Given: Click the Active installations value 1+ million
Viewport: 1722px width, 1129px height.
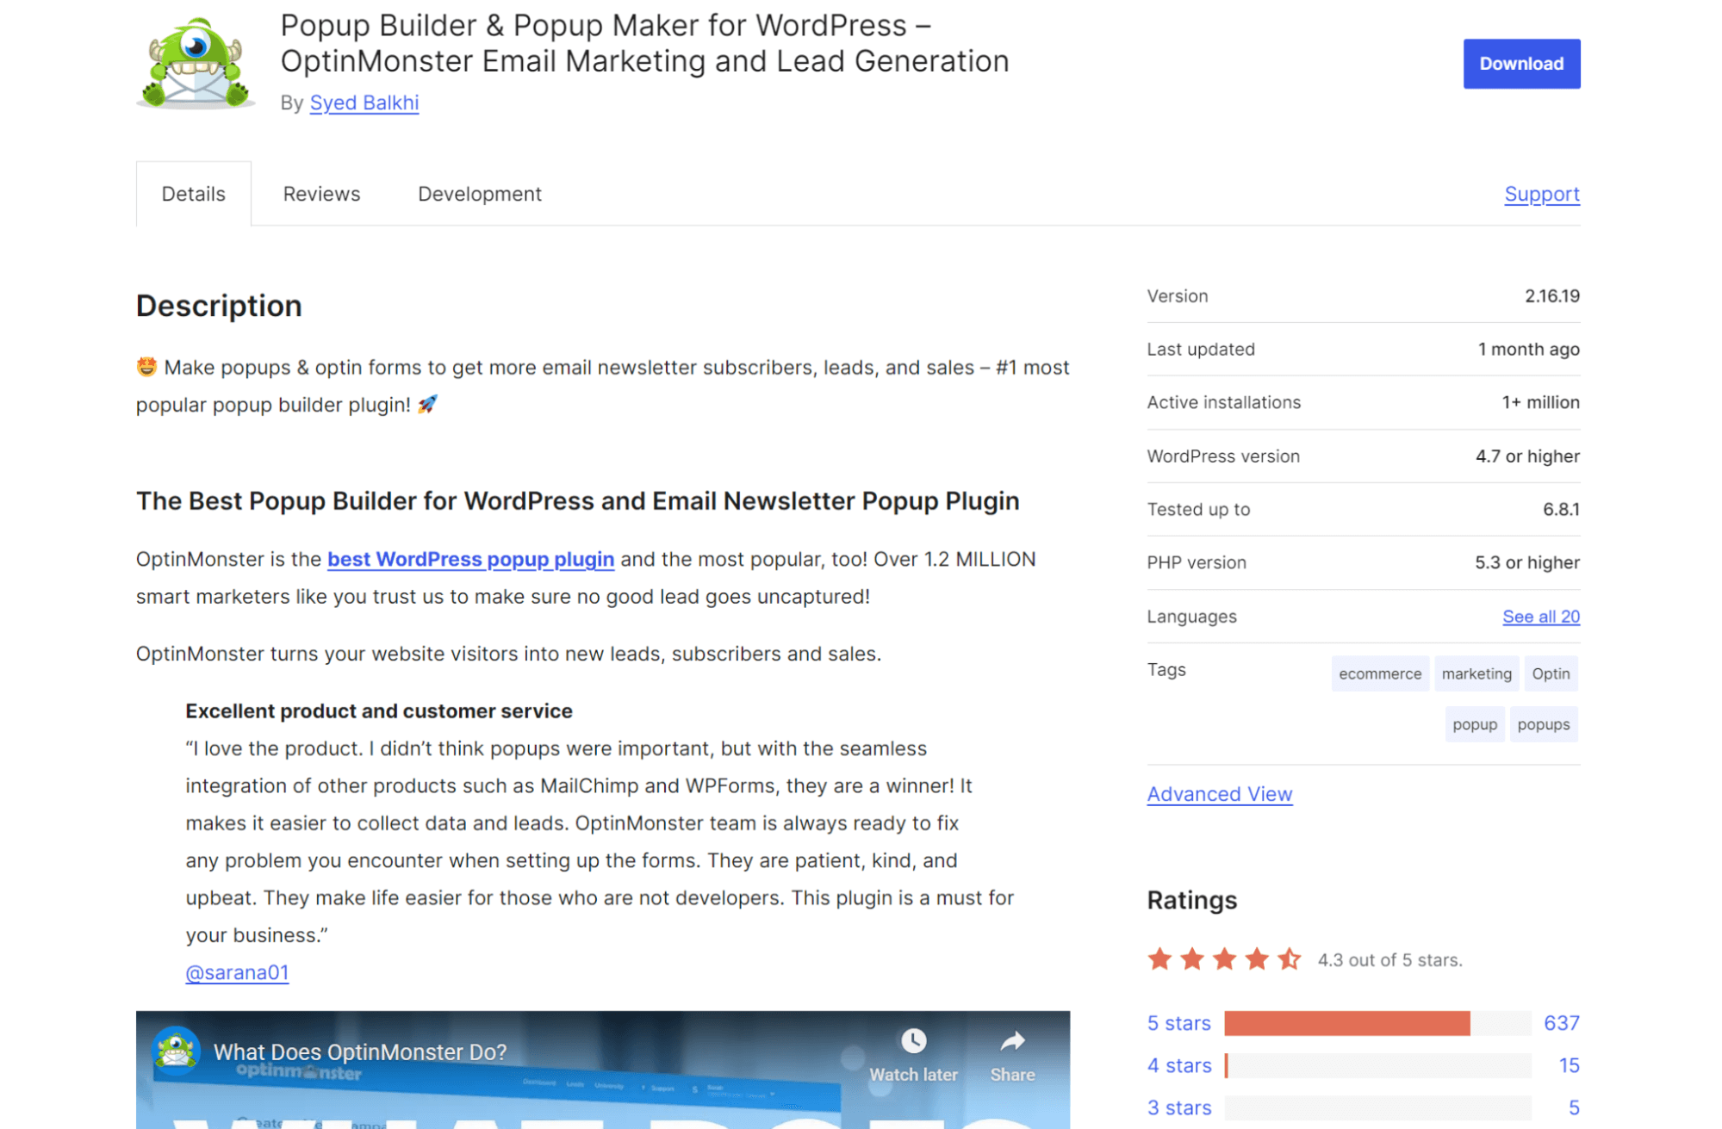Looking at the screenshot, I should (1541, 403).
